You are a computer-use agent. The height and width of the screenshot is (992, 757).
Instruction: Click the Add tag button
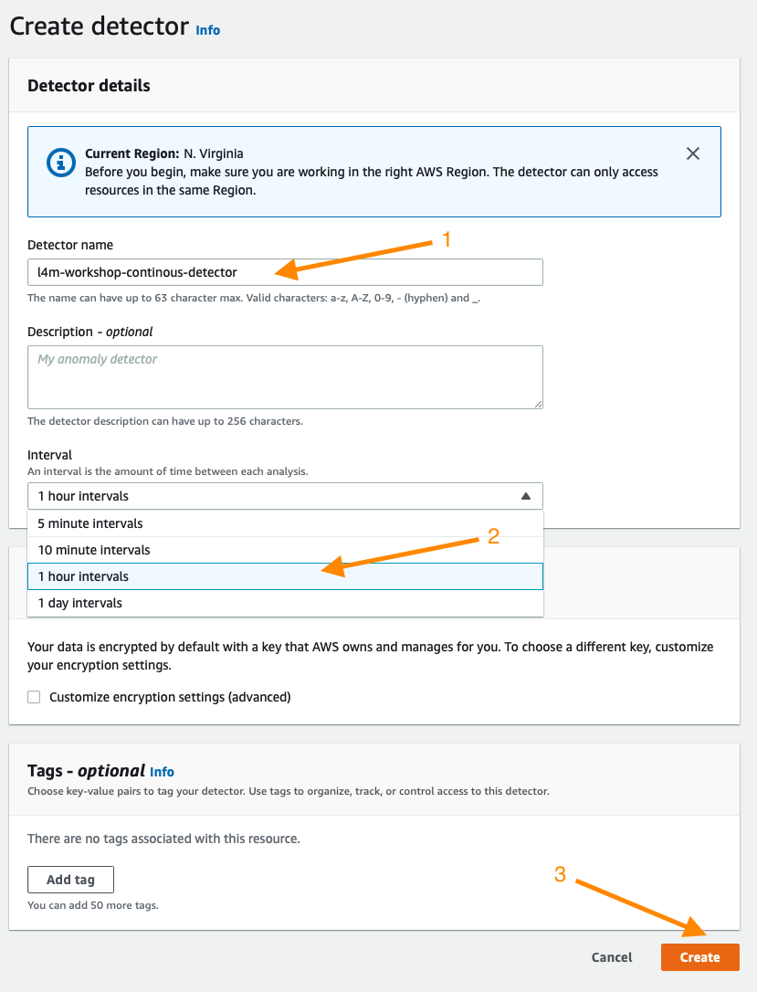[71, 880]
